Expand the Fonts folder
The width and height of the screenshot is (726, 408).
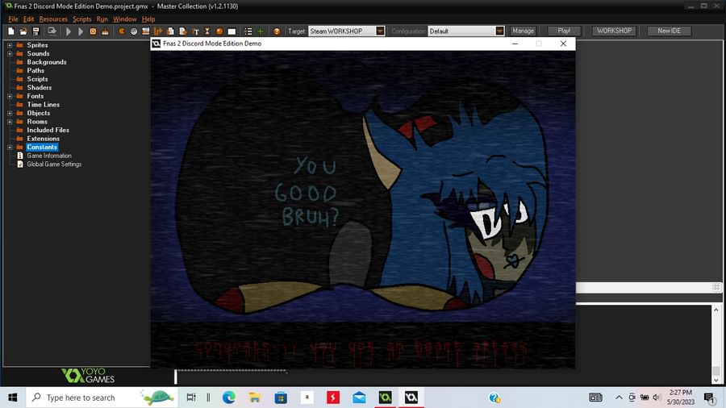coord(10,96)
